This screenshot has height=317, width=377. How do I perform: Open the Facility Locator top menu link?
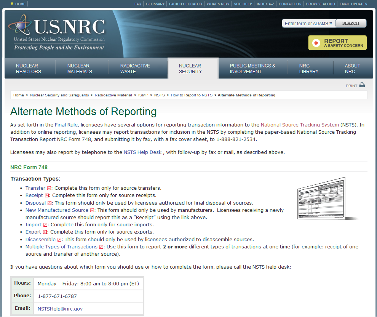click(x=185, y=4)
